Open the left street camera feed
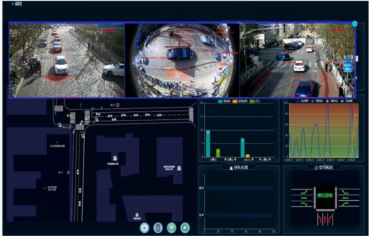This screenshot has height=236, width=369. tap(67, 60)
